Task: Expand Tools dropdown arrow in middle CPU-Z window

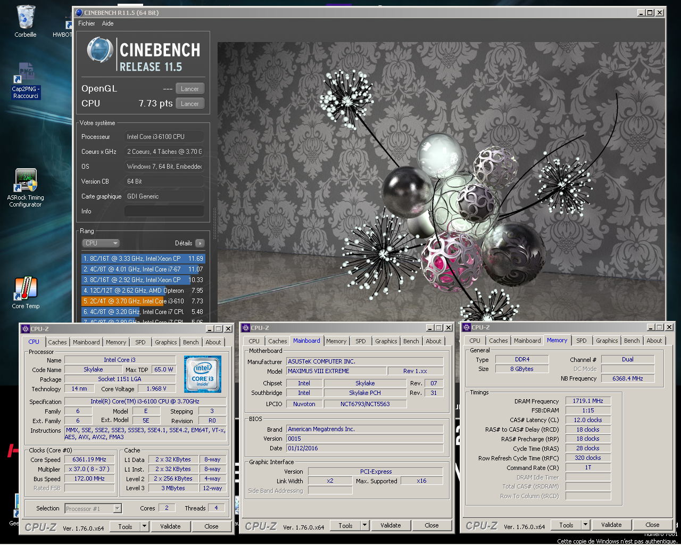Action: tap(364, 525)
